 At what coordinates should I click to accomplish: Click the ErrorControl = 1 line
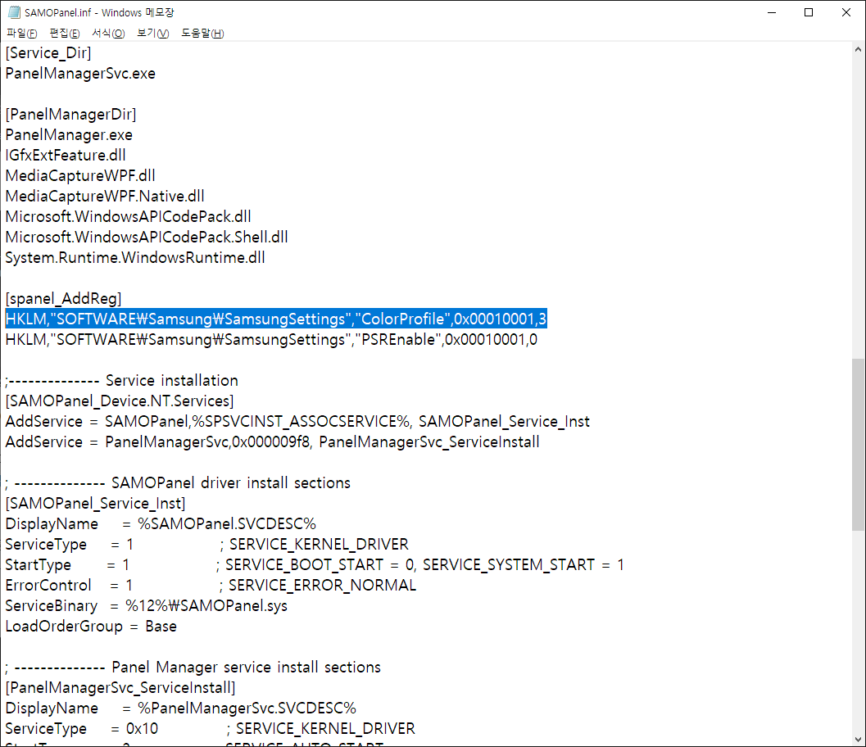point(211,585)
